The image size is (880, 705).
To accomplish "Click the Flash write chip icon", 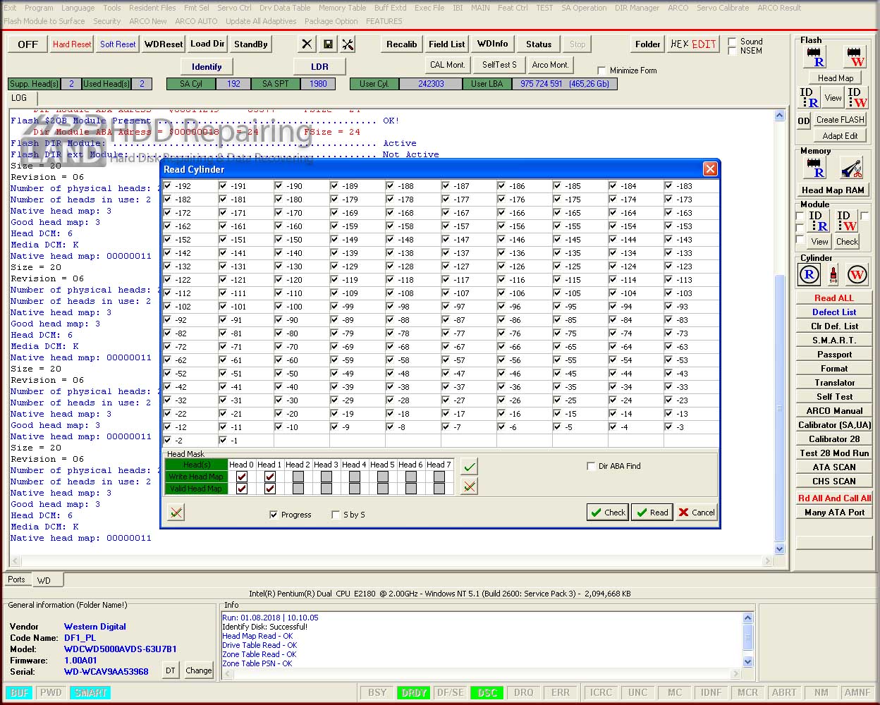I will [855, 56].
